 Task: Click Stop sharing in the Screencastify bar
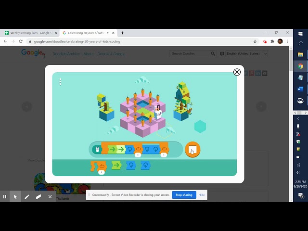coord(184,195)
